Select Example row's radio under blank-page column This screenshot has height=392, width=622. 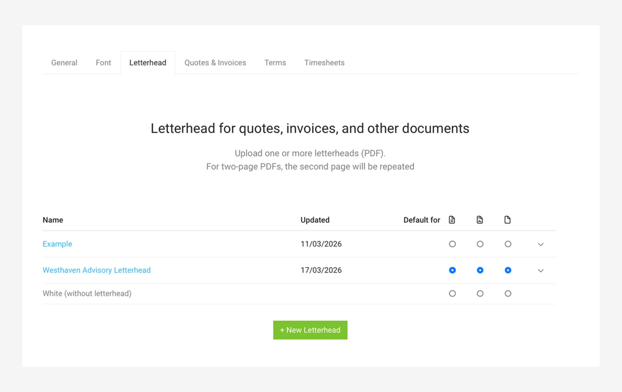508,244
